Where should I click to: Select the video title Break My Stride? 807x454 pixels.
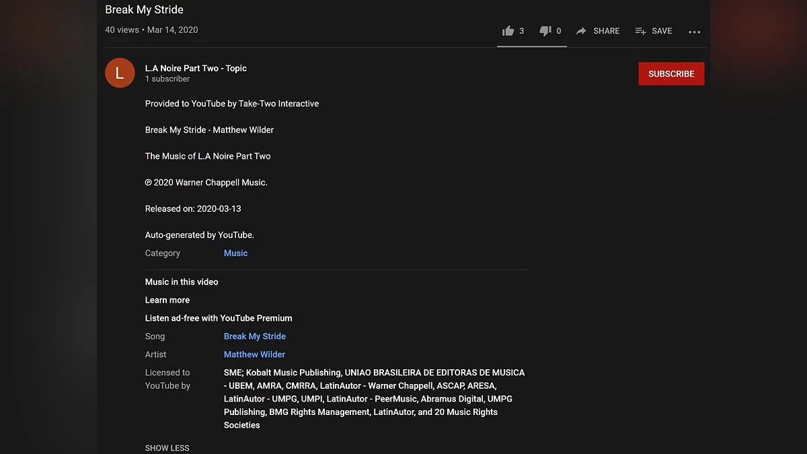coord(144,9)
